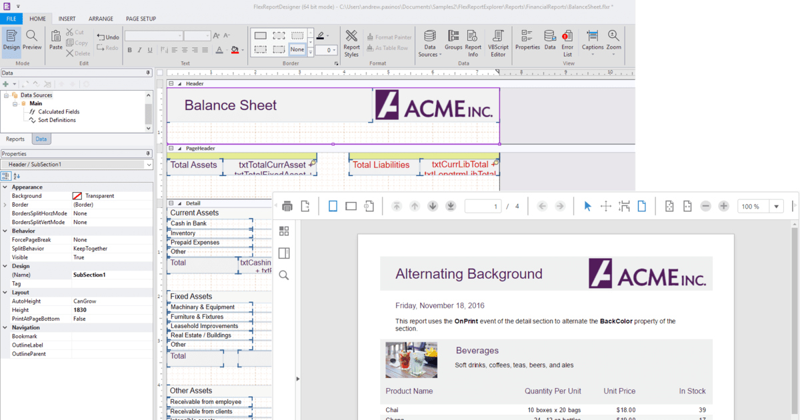Viewport: 800px width, 420px height.
Task: Open the Header / SubSection1 dropdown
Action: click(149, 164)
